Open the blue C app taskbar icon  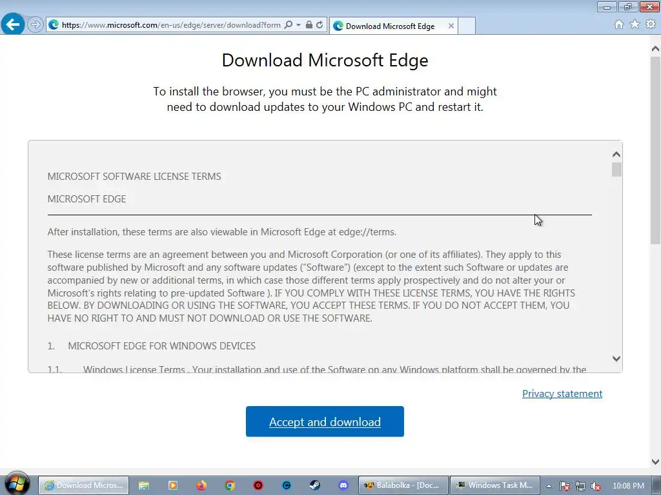tap(287, 485)
